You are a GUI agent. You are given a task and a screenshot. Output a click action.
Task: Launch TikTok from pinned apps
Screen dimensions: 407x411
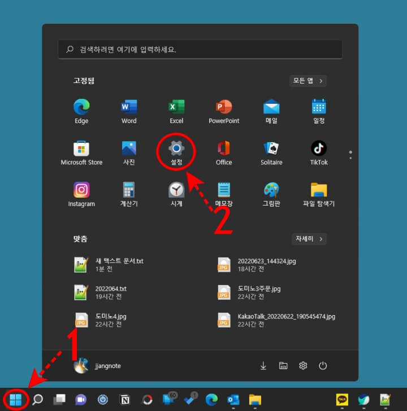(x=319, y=153)
